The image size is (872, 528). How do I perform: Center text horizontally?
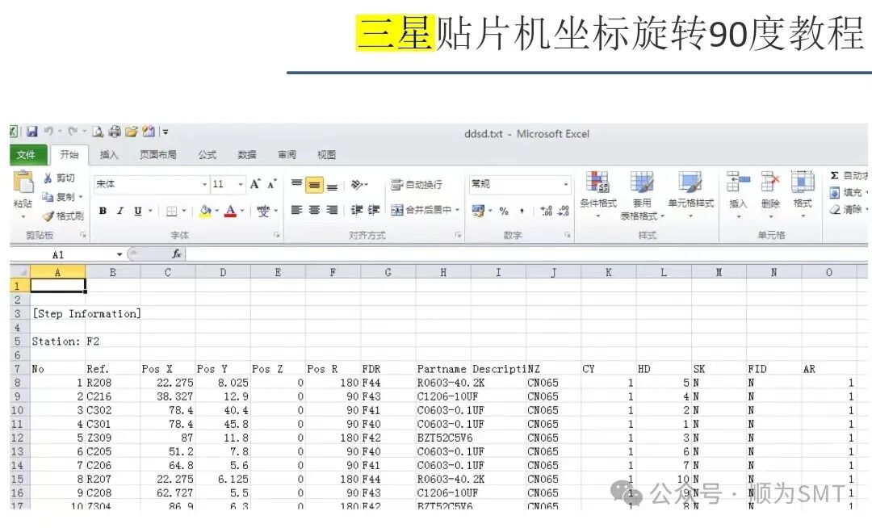click(x=314, y=210)
